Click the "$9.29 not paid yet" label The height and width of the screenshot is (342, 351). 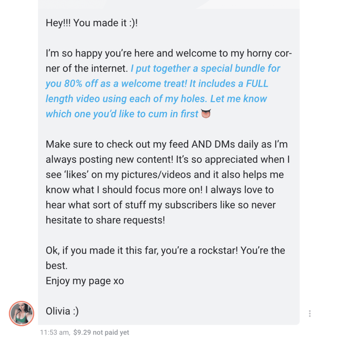point(101,332)
